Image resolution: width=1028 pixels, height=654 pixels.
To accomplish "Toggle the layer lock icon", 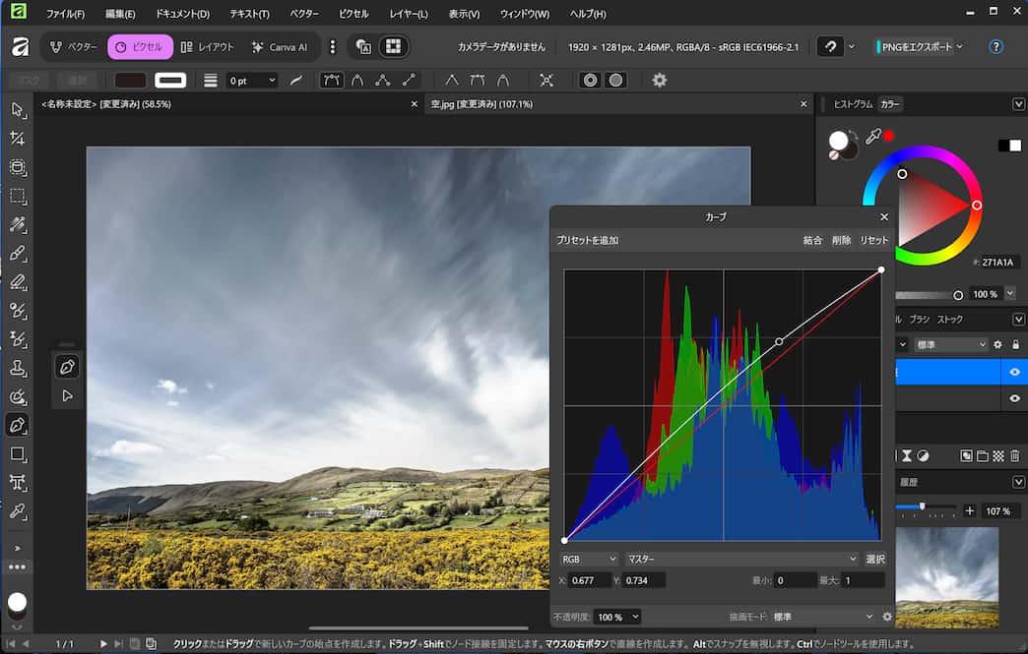I will pos(1015,344).
